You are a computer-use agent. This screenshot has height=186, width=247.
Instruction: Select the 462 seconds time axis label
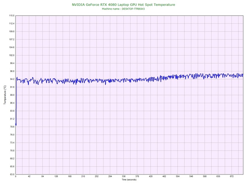(164, 176)
